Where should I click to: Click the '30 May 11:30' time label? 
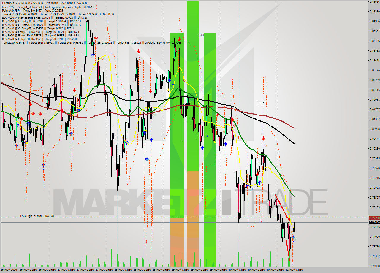coord(256,270)
